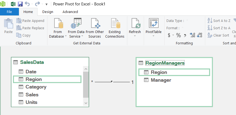Open Existing Connections
This screenshot has width=236, height=115.
pyautogui.click(x=115, y=28)
